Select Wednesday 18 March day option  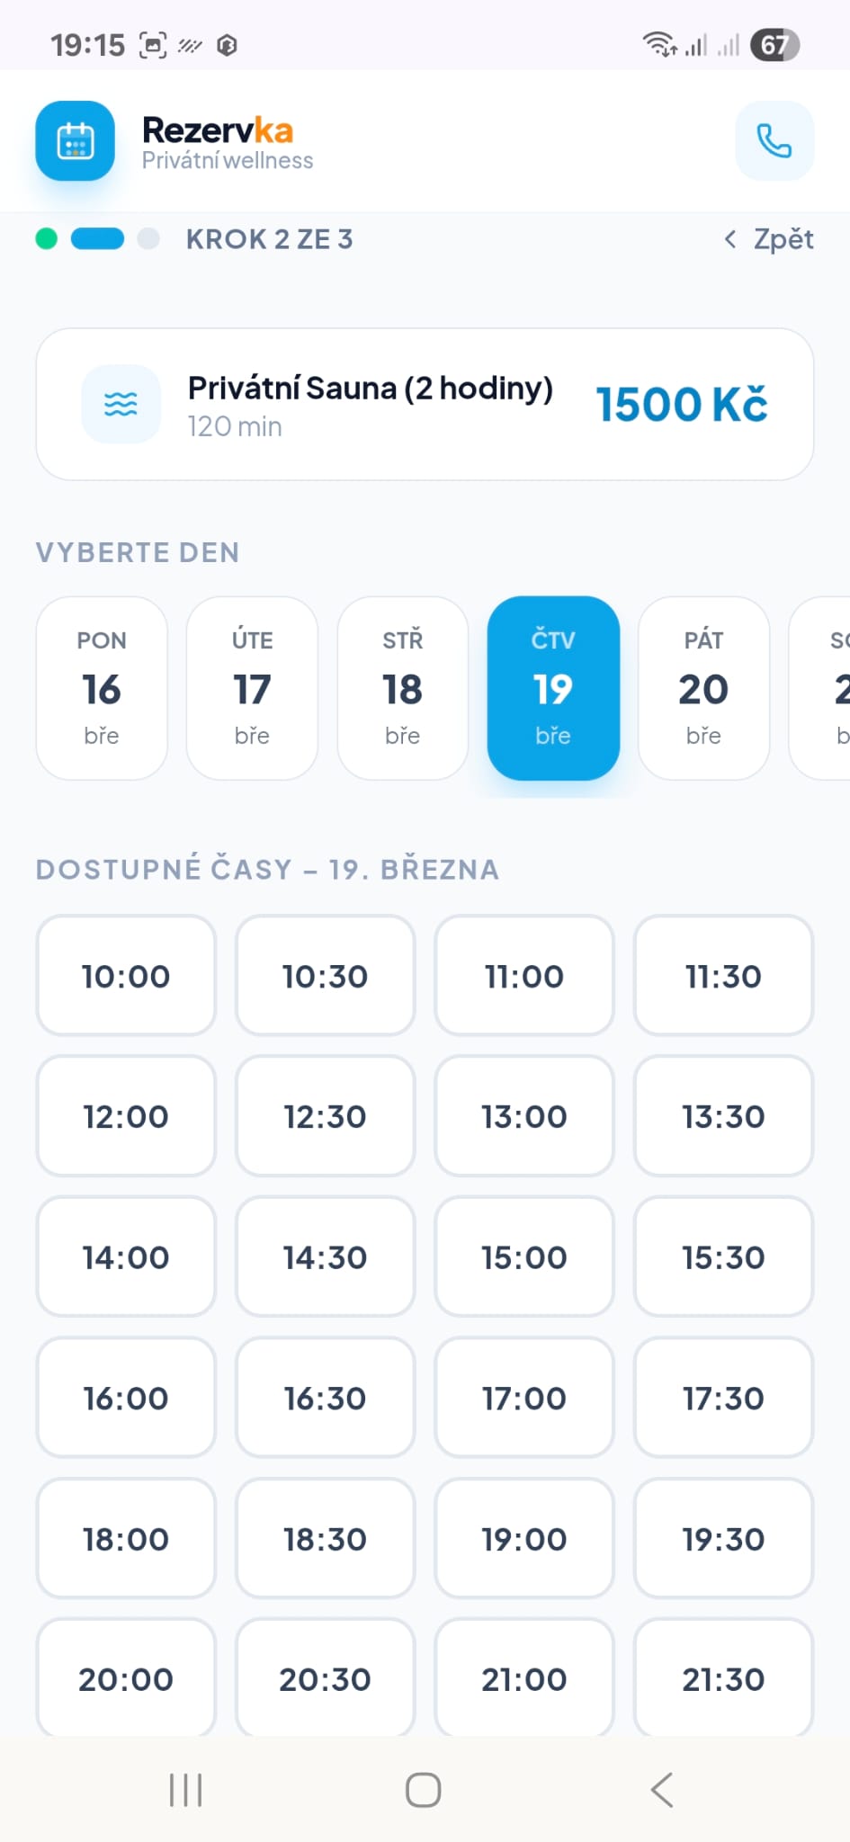402,687
